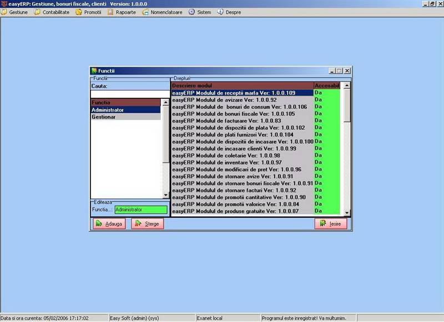Click the Promotii menu icon
This screenshot has width=444, height=322.
pyautogui.click(x=79, y=12)
